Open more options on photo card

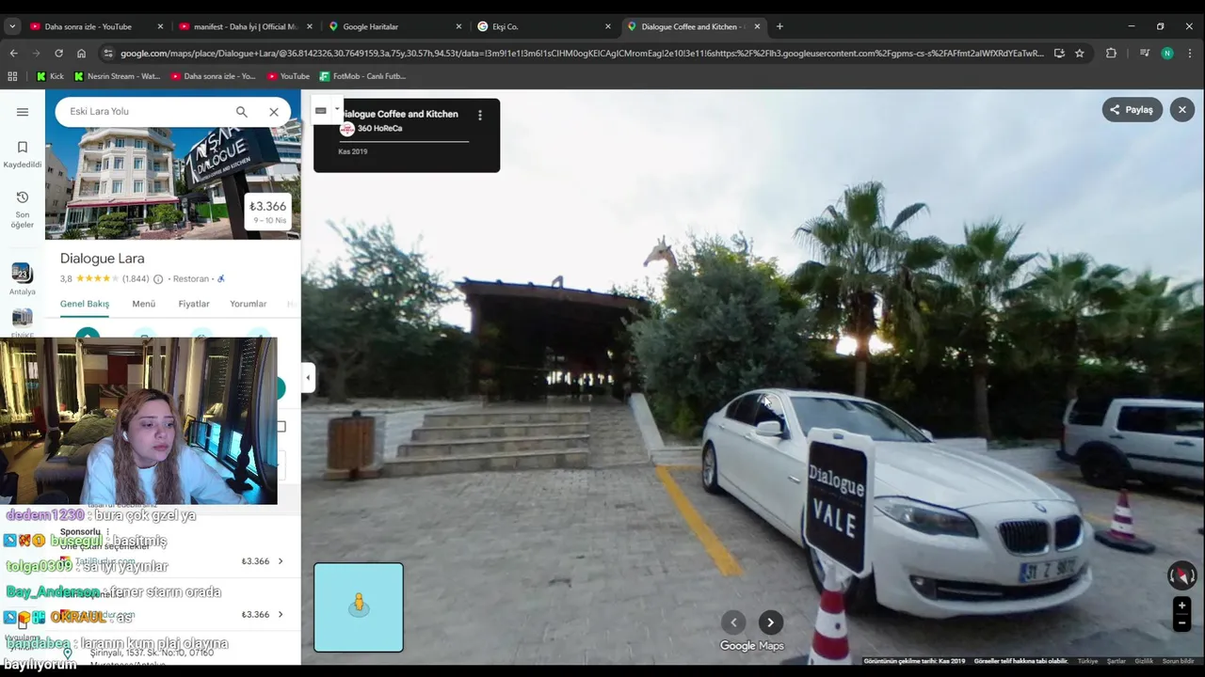coord(480,115)
